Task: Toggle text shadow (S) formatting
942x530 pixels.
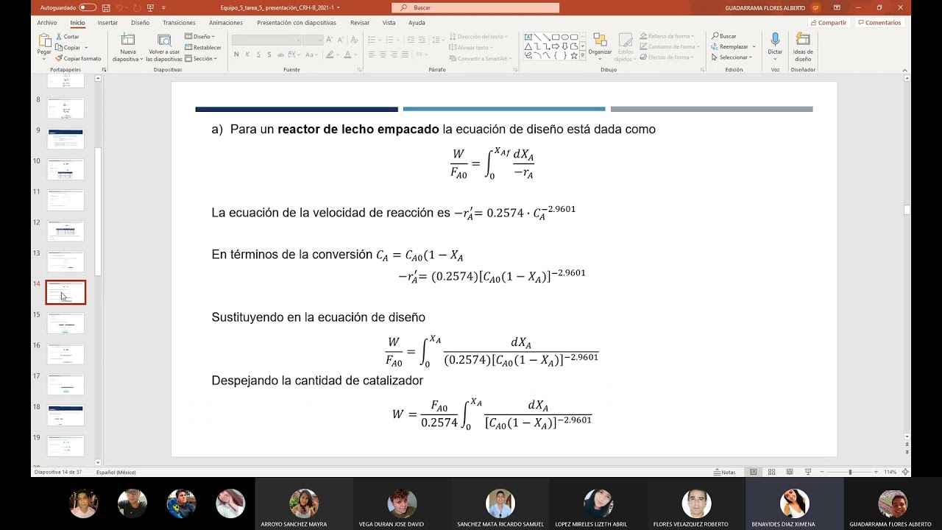Action: click(270, 54)
